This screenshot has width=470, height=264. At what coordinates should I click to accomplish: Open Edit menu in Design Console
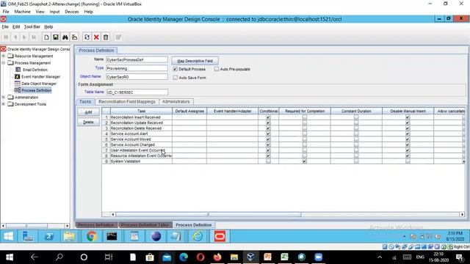(x=16, y=26)
